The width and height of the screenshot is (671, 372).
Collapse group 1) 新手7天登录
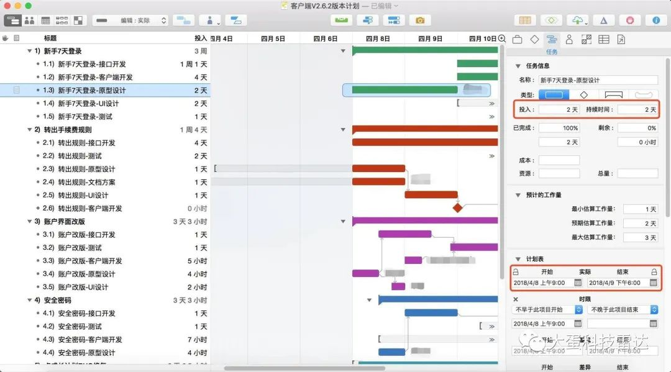29,51
